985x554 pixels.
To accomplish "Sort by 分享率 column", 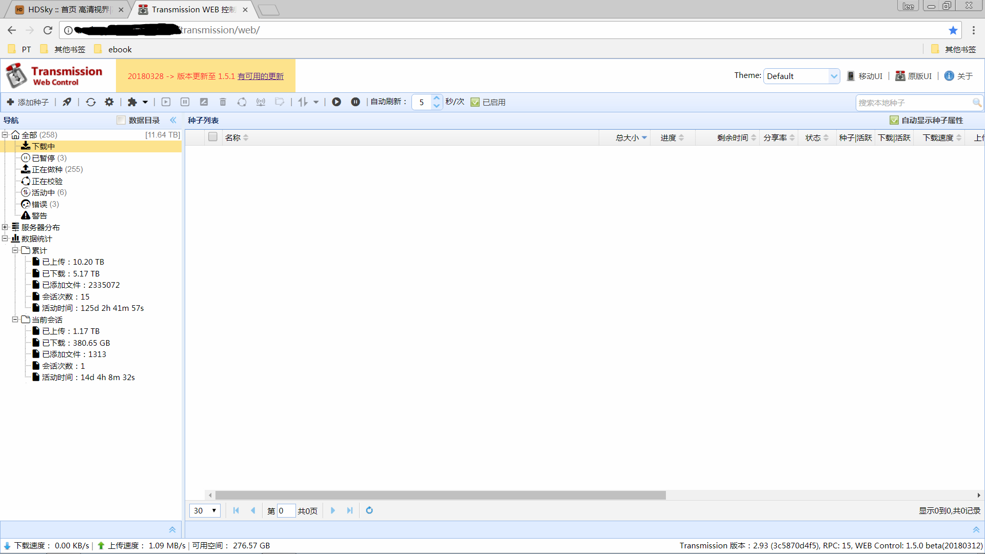I will point(779,137).
